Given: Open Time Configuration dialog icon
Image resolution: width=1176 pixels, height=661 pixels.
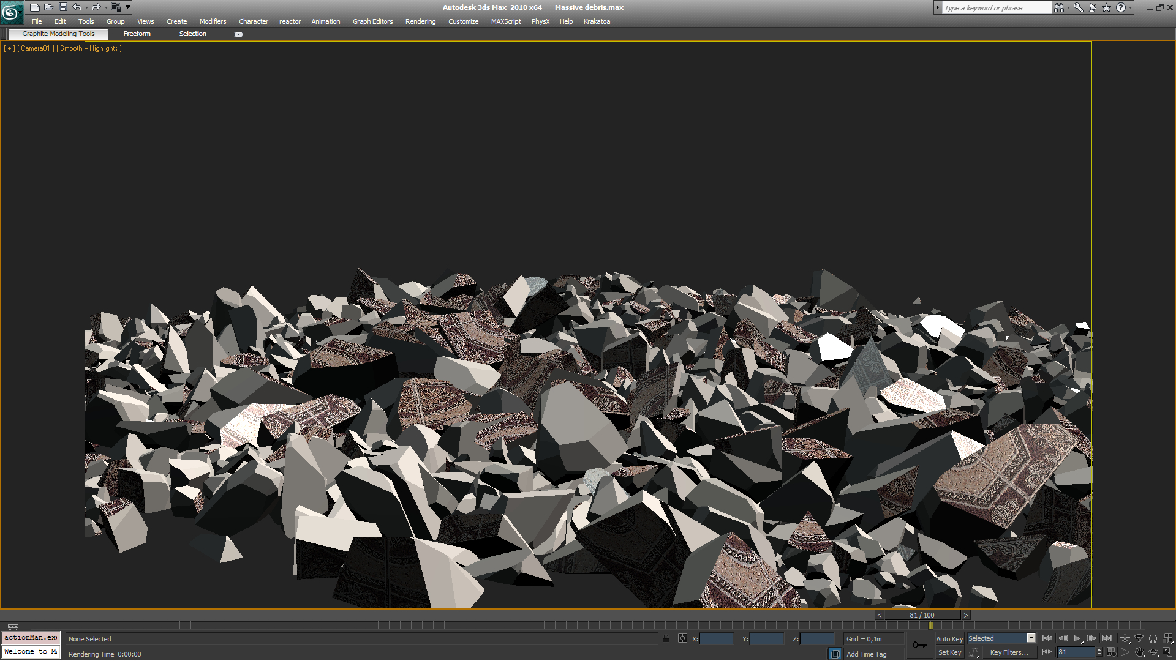Looking at the screenshot, I should point(1111,652).
